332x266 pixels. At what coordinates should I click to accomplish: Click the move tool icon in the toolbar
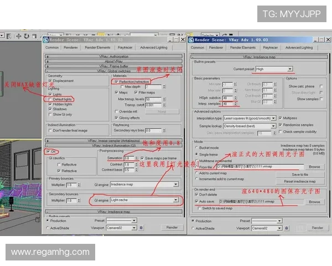pos(18,36)
